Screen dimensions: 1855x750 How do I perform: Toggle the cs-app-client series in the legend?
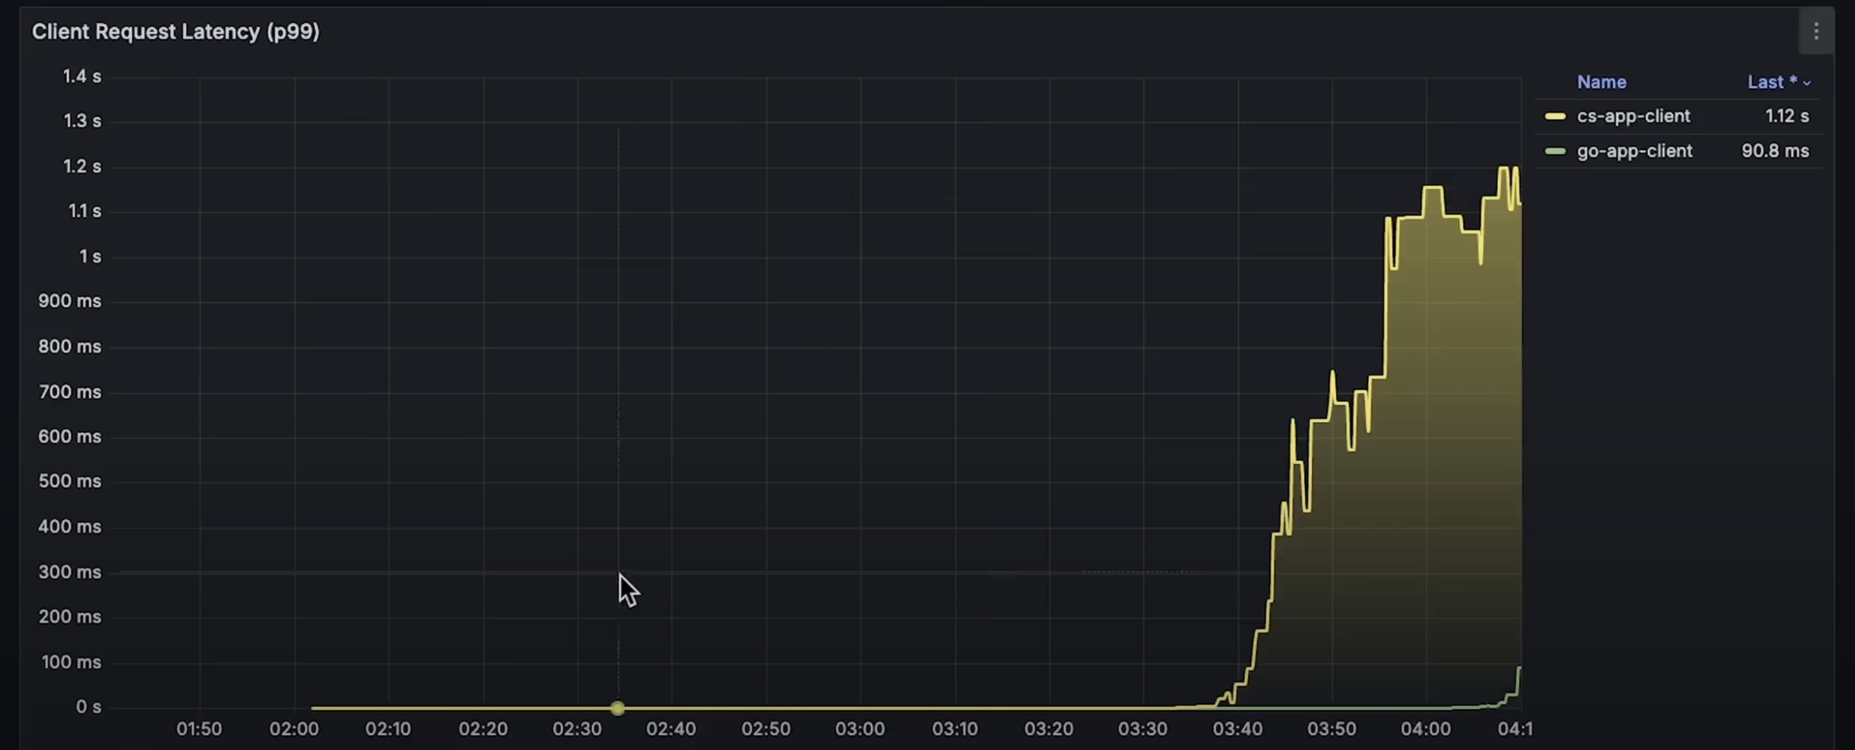pos(1633,116)
